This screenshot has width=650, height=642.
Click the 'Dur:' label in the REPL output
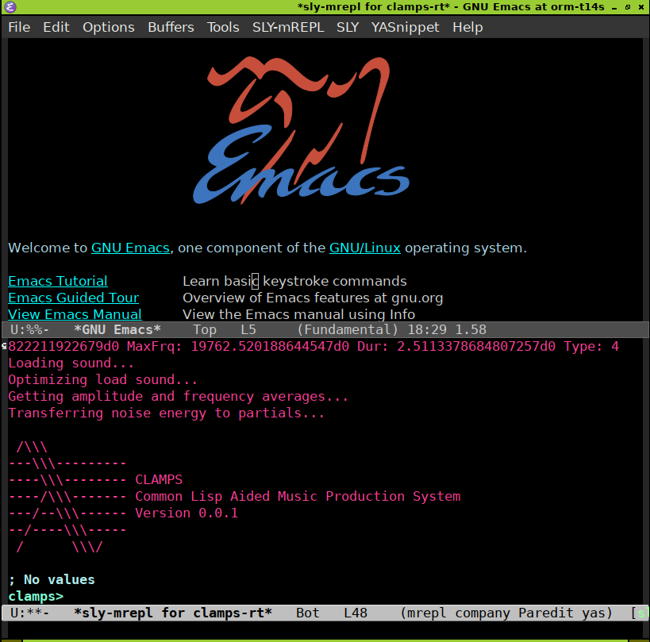tap(373, 347)
